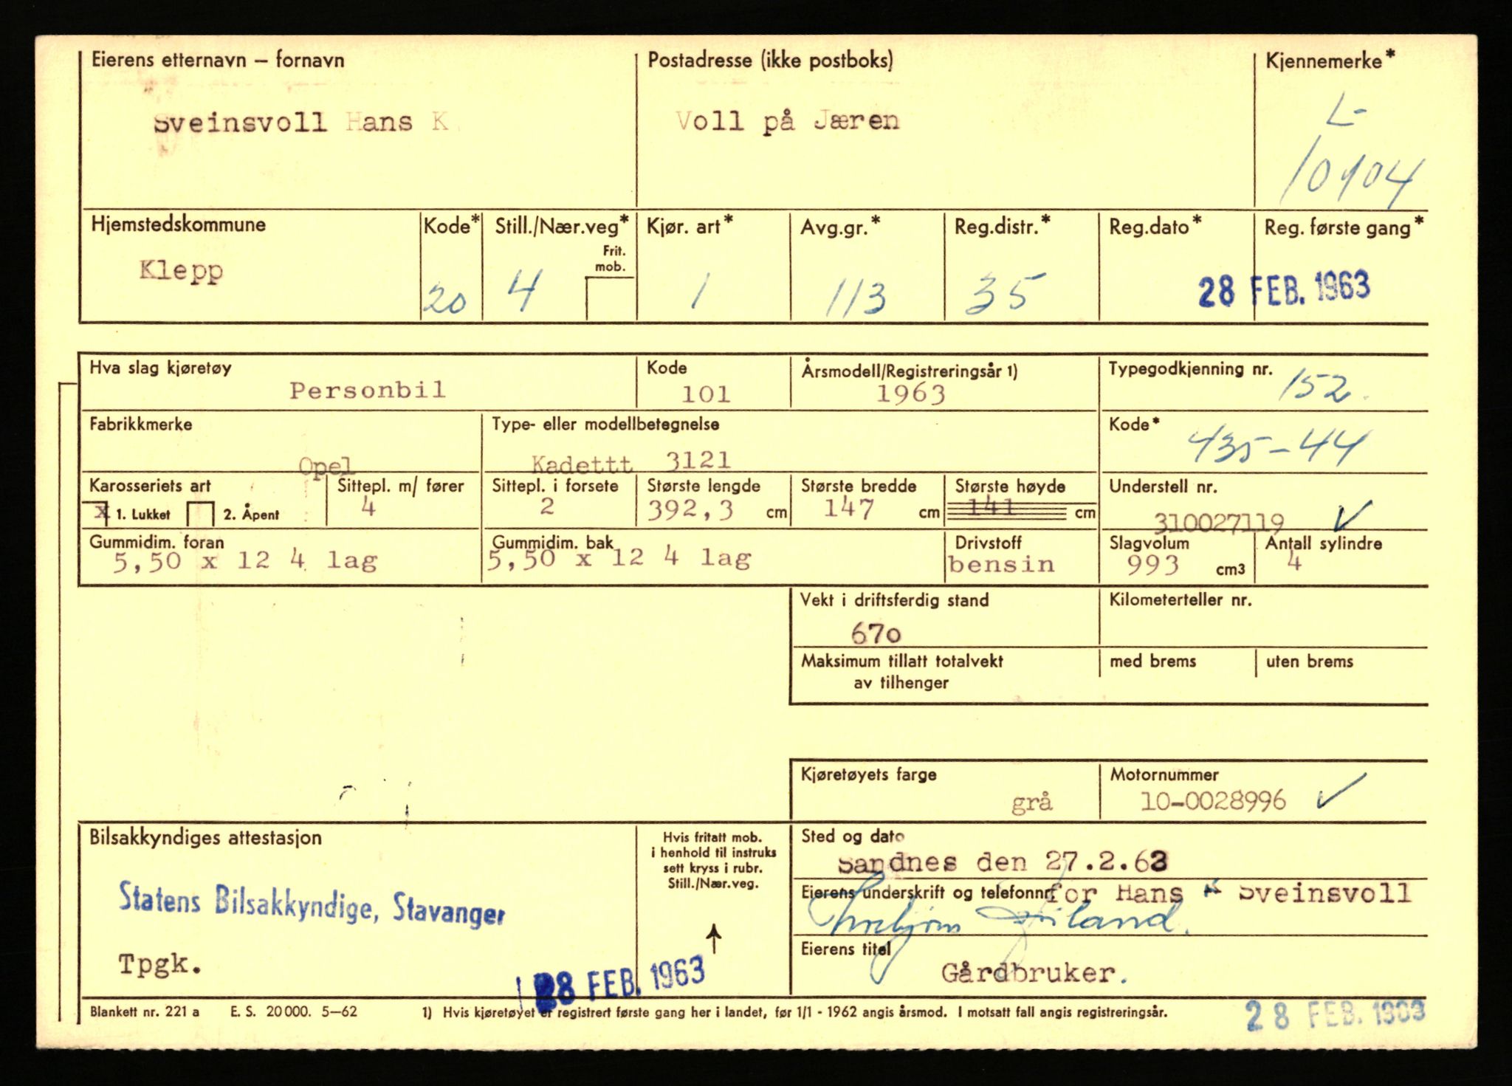Select typed text 'Tpgk.'

[160, 965]
